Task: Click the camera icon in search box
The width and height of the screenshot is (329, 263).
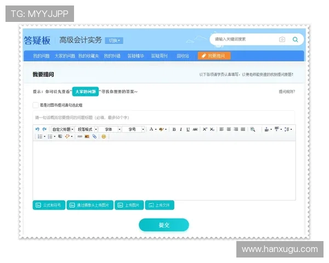Action: pos(282,39)
